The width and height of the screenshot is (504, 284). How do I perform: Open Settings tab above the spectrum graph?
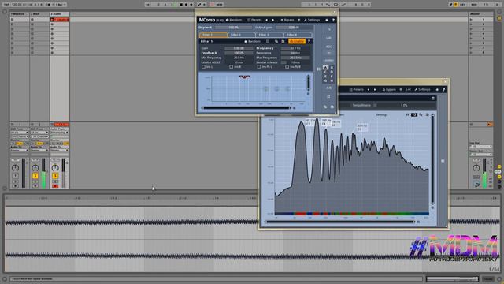(382, 114)
